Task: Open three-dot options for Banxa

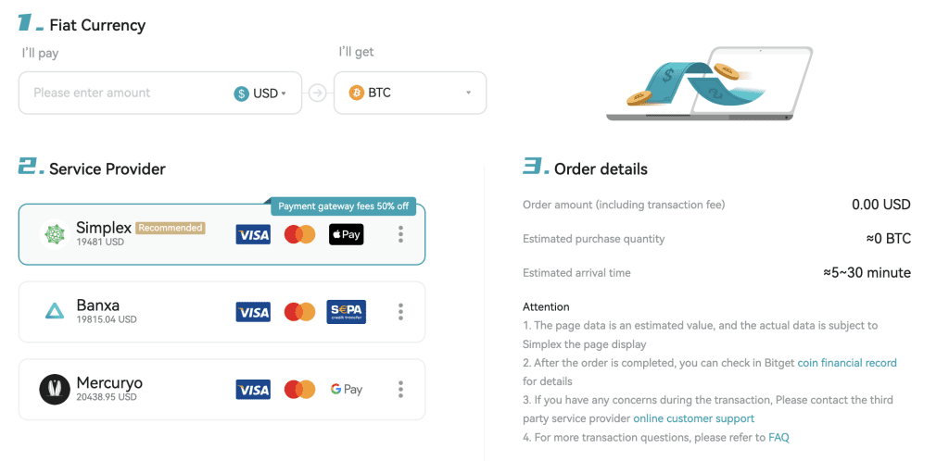Action: click(x=400, y=312)
